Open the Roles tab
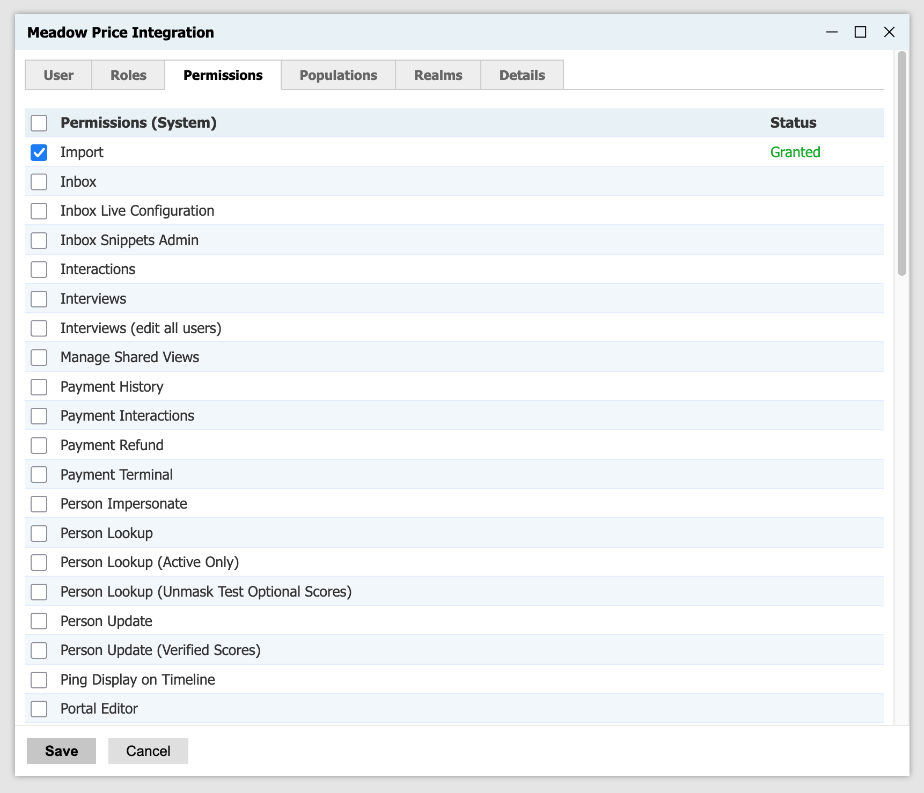The width and height of the screenshot is (924, 793). (x=128, y=75)
